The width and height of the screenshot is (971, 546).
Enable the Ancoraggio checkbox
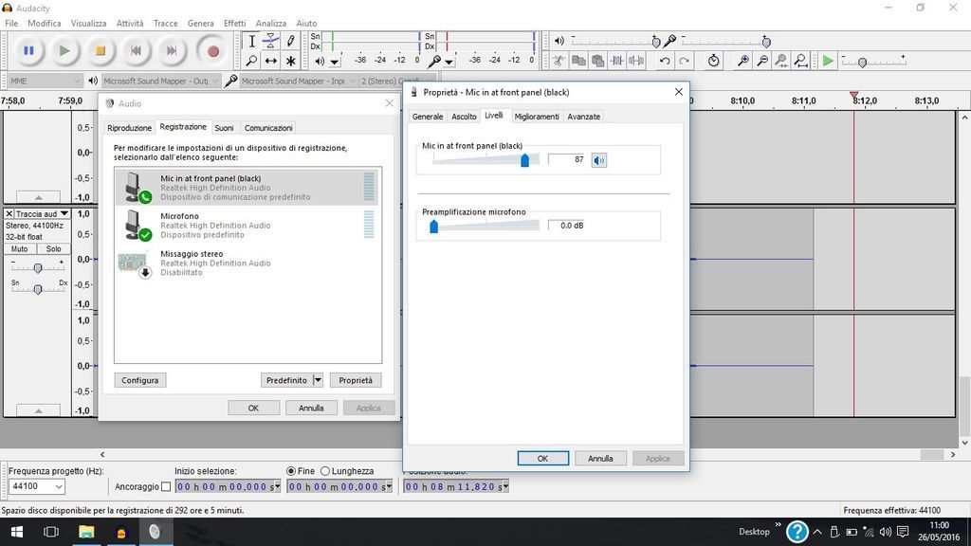[166, 487]
